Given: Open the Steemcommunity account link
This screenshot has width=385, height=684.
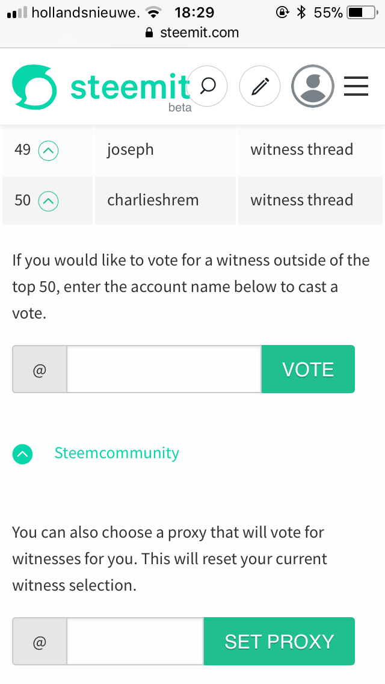Looking at the screenshot, I should tap(117, 453).
